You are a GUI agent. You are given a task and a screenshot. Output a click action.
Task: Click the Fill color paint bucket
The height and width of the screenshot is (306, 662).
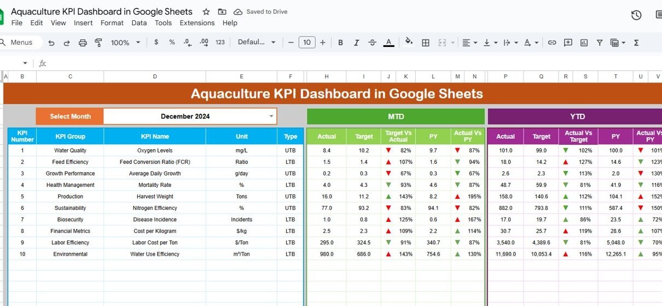point(409,43)
